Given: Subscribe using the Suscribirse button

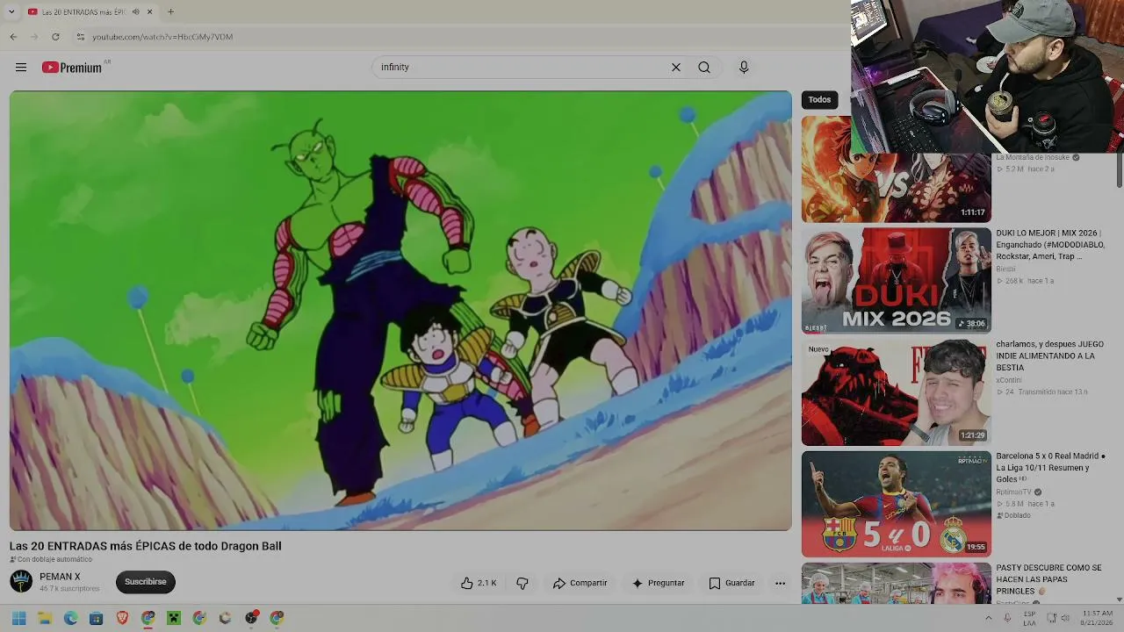Looking at the screenshot, I should (x=146, y=581).
